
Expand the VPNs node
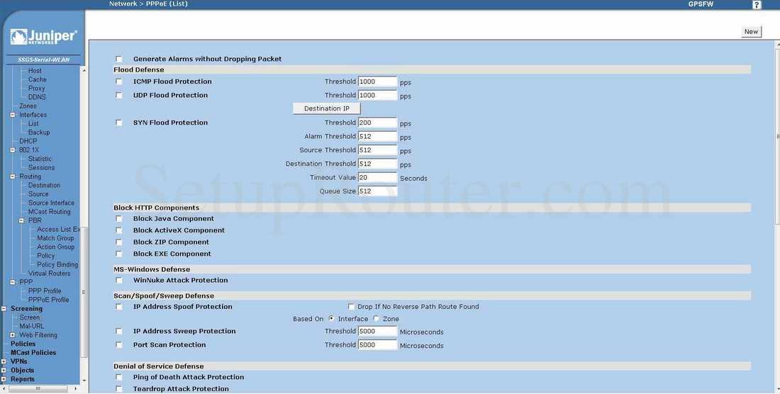[4, 361]
